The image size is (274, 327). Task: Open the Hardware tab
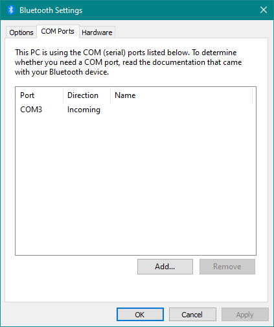(97, 32)
